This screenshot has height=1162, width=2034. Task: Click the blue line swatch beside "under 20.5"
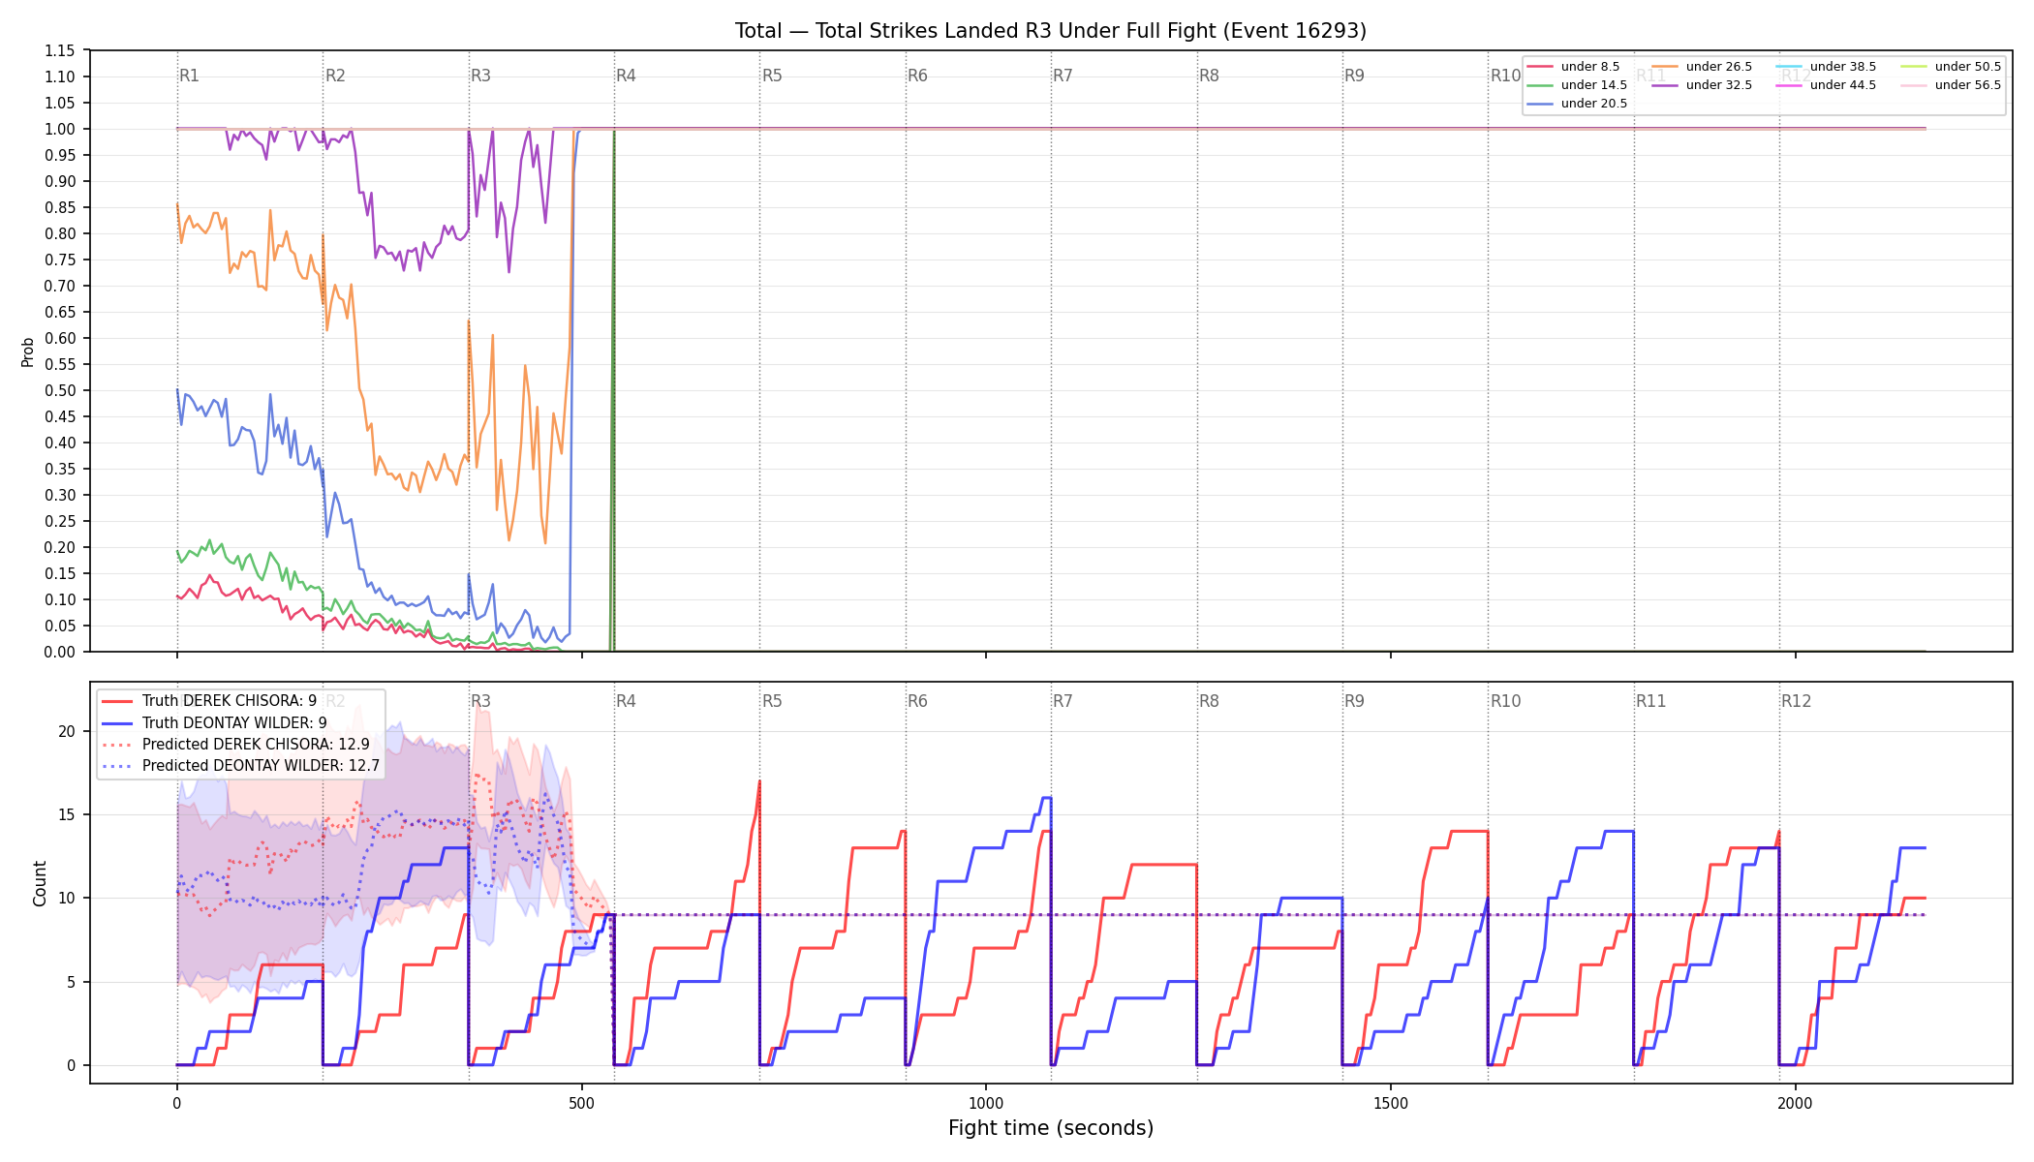(x=1540, y=104)
